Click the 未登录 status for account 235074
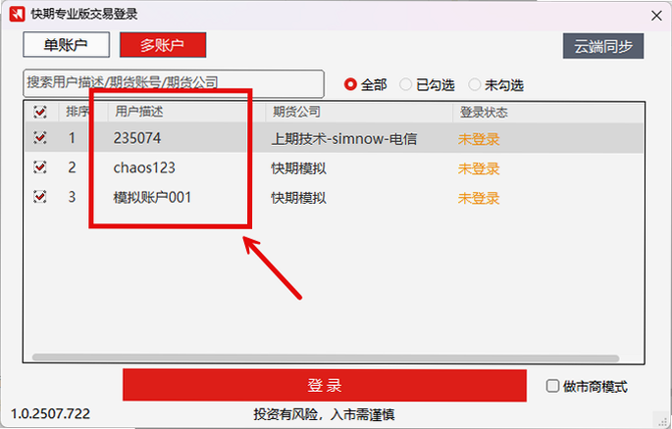Viewport: 672px width, 429px height. coord(479,139)
